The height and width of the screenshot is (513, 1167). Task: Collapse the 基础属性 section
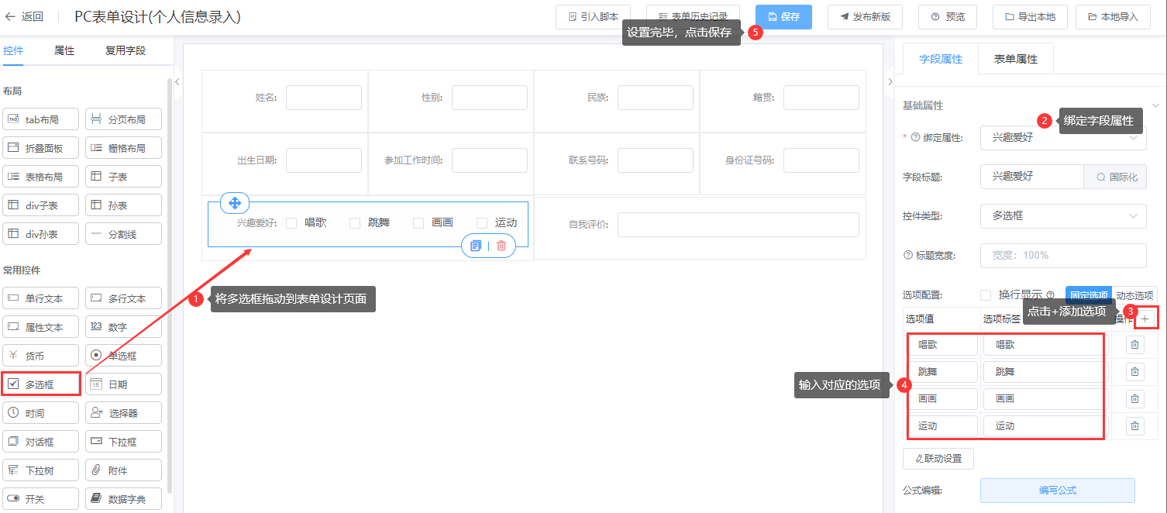click(x=1155, y=105)
